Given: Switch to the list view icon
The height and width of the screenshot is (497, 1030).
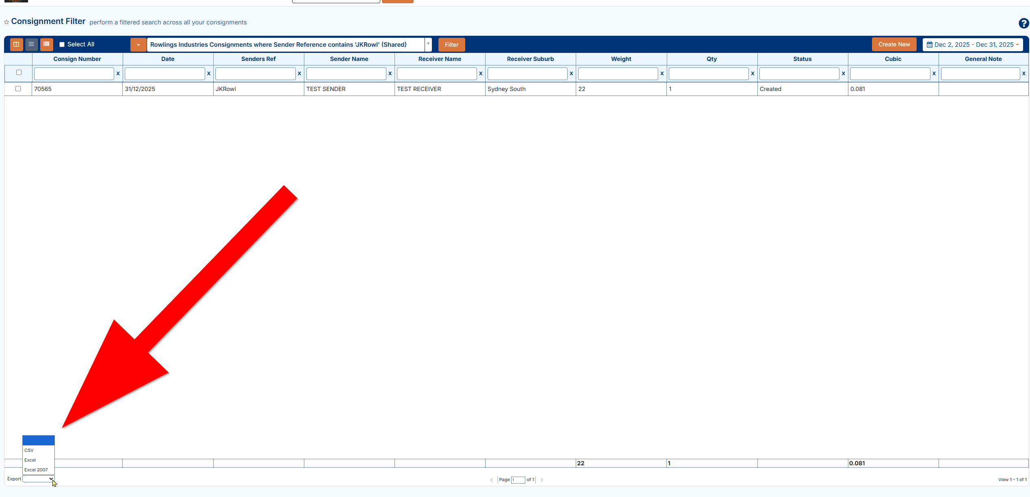Looking at the screenshot, I should point(31,44).
